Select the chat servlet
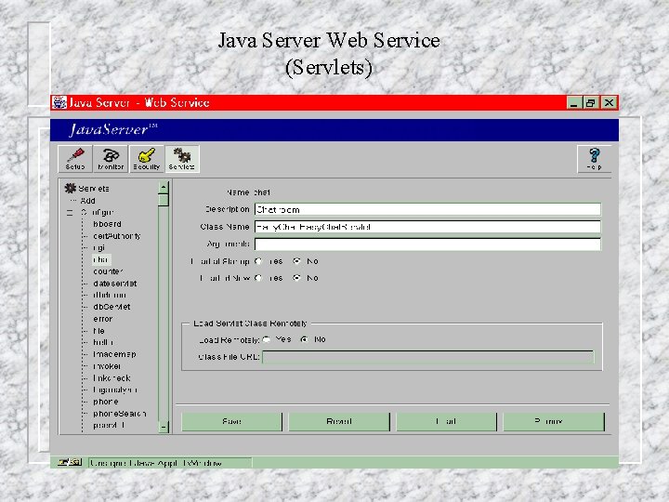 pyautogui.click(x=101, y=259)
